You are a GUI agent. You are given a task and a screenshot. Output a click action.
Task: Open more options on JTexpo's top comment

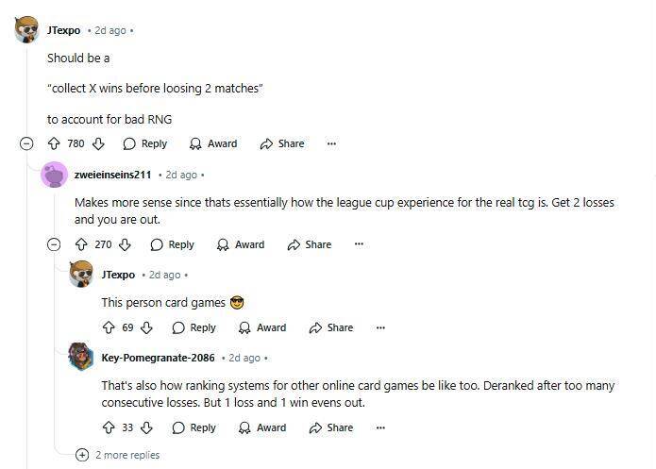331,143
